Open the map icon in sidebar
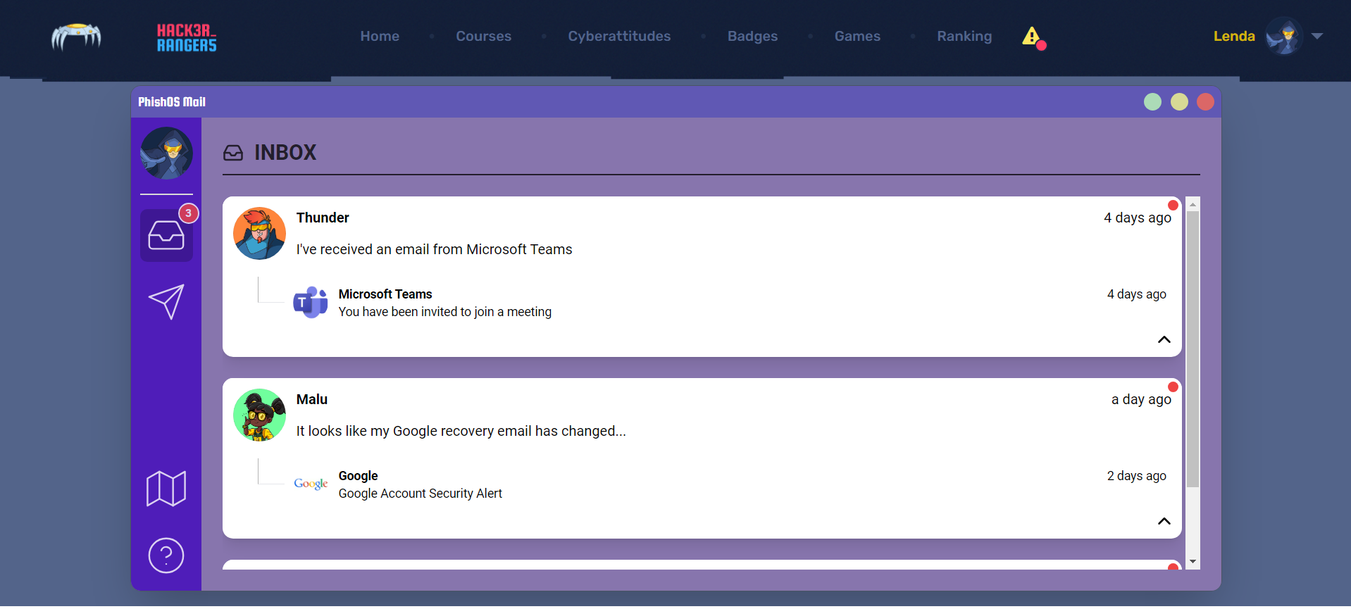This screenshot has height=609, width=1351. pos(166,489)
